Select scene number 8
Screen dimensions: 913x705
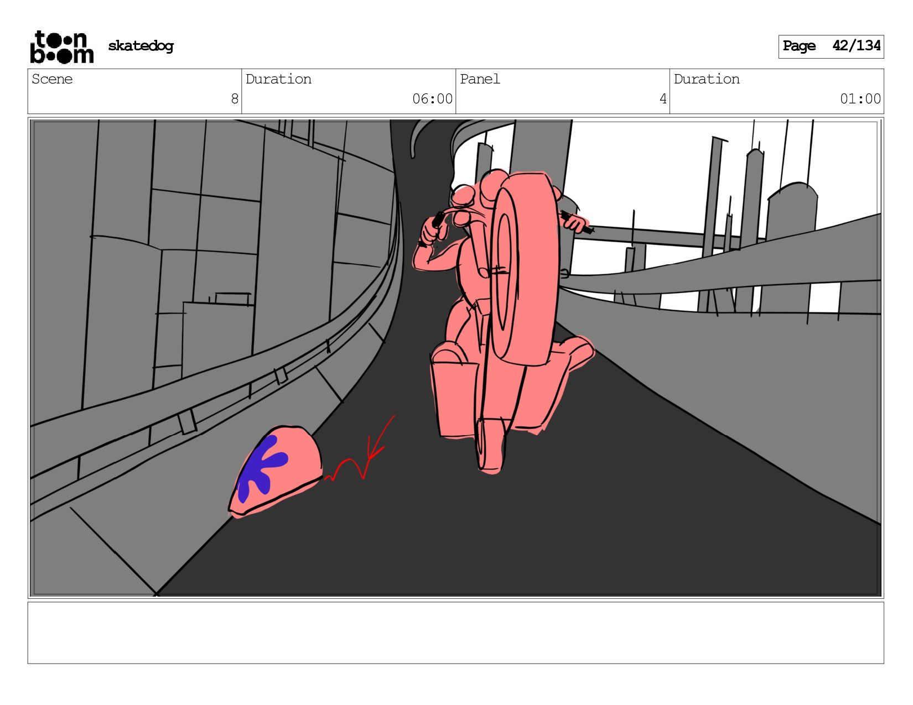pos(235,99)
